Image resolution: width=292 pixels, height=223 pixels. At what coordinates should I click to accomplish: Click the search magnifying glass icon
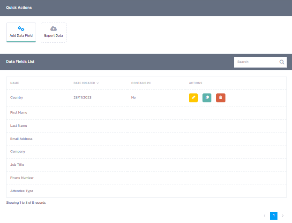point(282,62)
